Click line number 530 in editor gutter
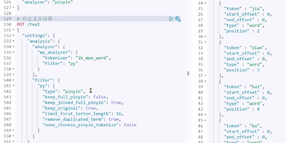The width and height of the screenshot is (286, 143). pyautogui.click(x=7, y=25)
